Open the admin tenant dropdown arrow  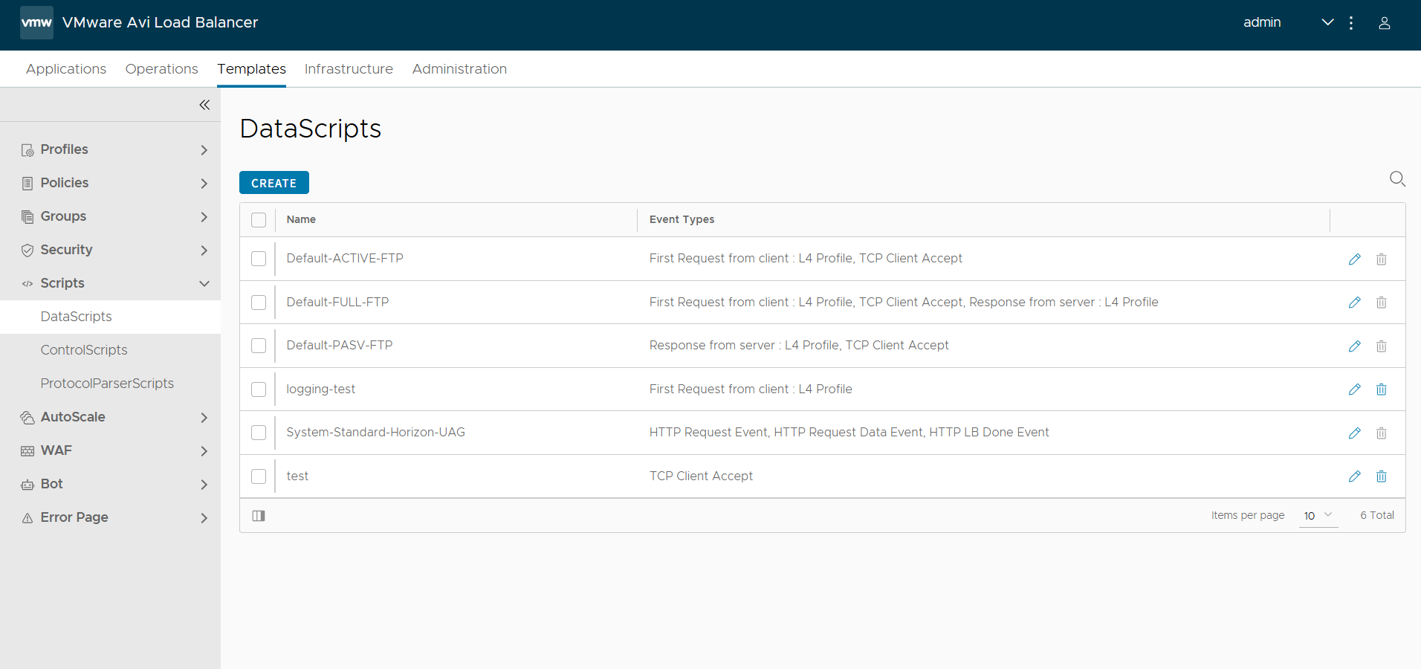[1327, 22]
